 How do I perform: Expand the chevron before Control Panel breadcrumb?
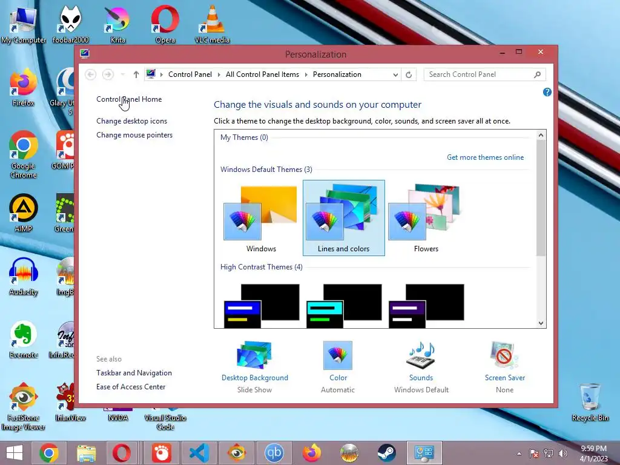(161, 74)
